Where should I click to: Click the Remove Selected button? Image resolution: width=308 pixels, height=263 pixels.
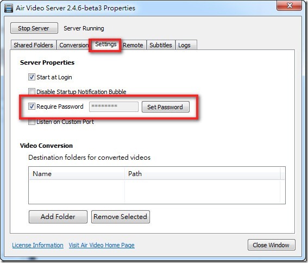tap(121, 217)
